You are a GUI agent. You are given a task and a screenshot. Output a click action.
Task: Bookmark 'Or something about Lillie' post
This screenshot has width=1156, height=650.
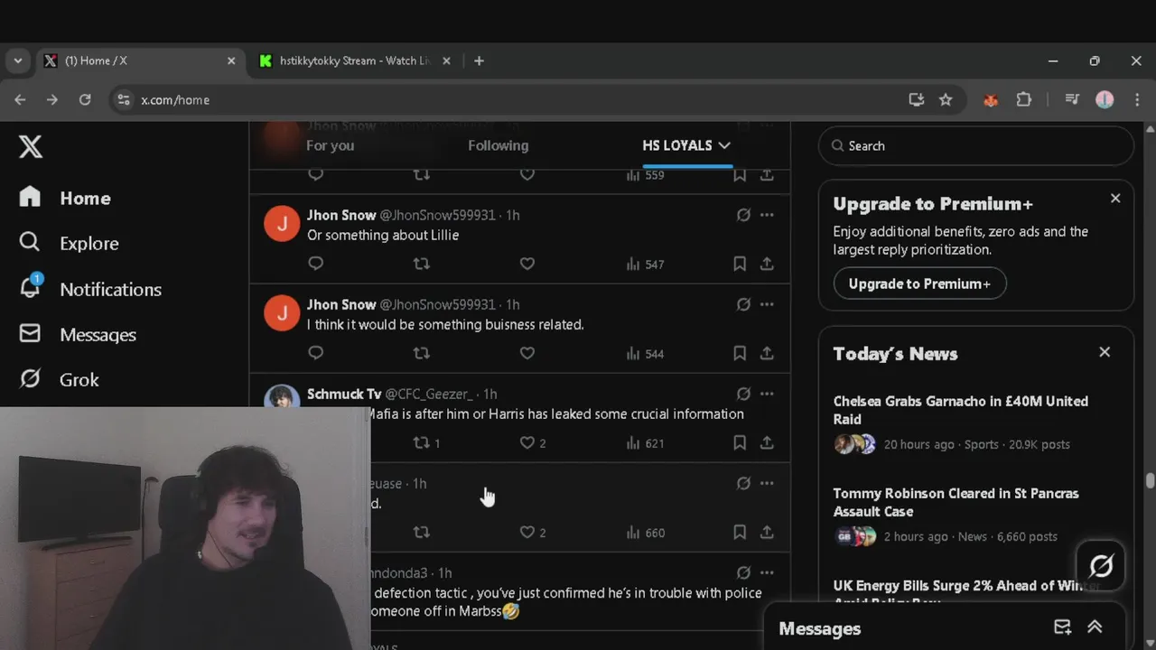pyautogui.click(x=739, y=264)
